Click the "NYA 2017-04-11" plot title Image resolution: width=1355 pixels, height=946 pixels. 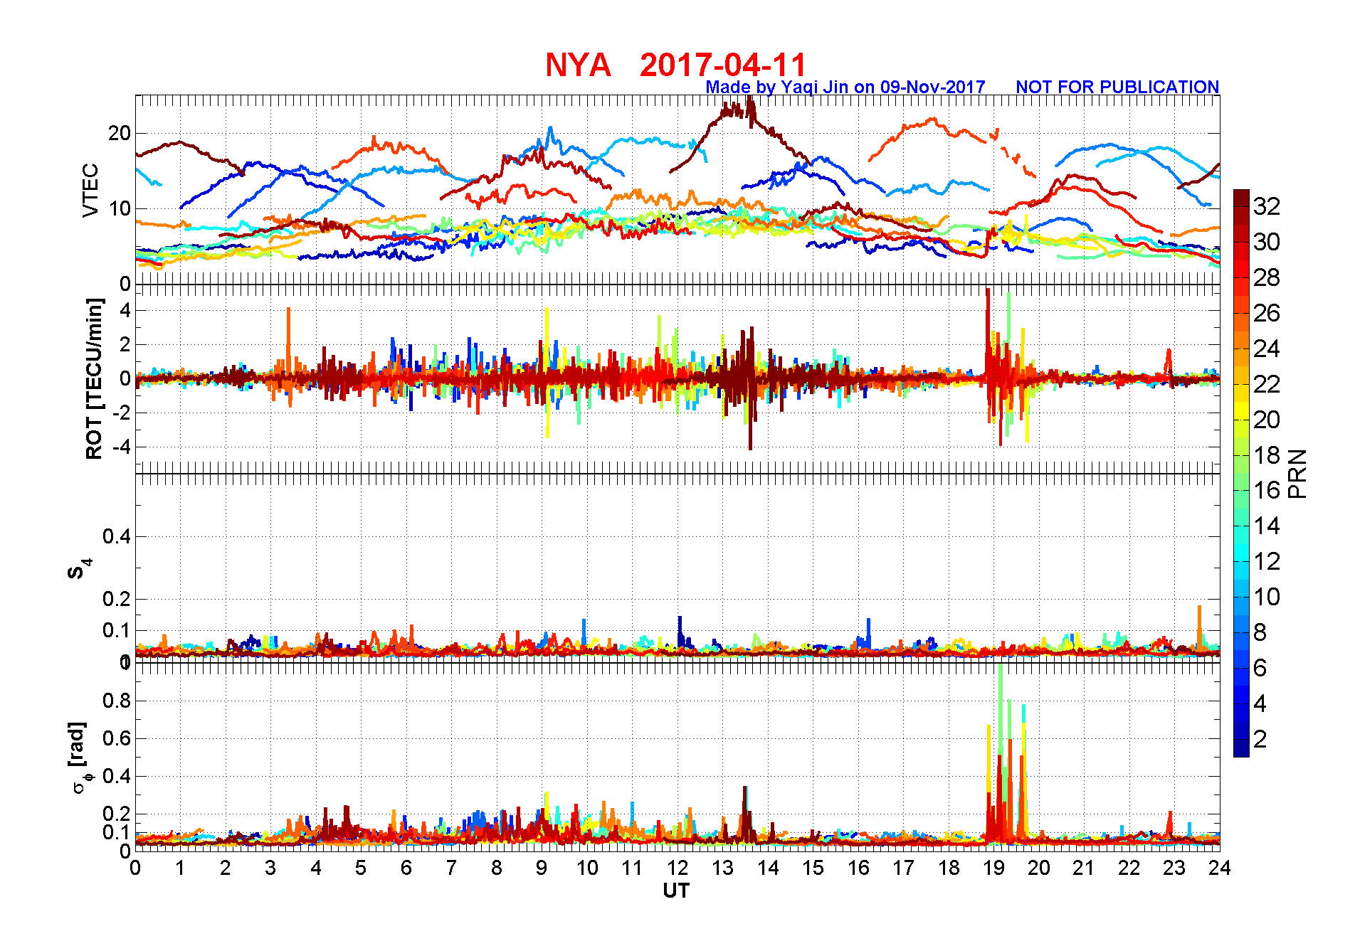(x=675, y=65)
